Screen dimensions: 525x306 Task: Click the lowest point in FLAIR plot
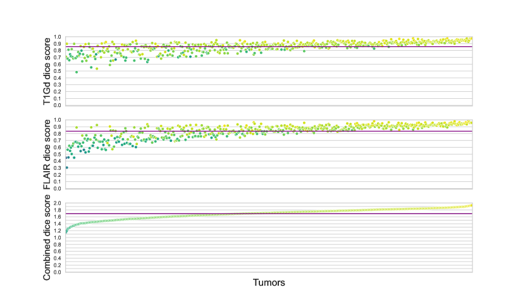[66, 167]
